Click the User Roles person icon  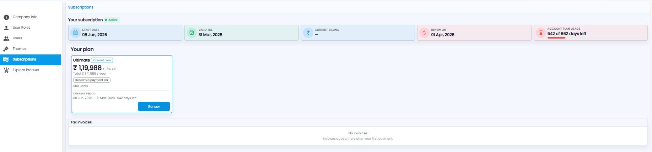pos(6,28)
